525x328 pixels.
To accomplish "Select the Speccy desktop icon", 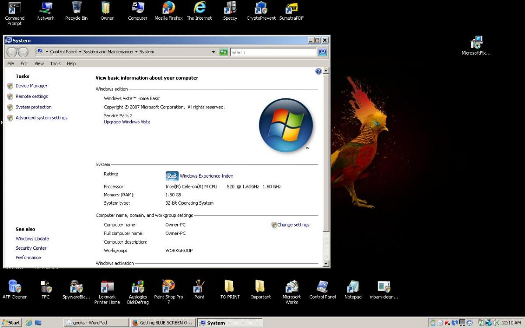I will pos(230,11).
